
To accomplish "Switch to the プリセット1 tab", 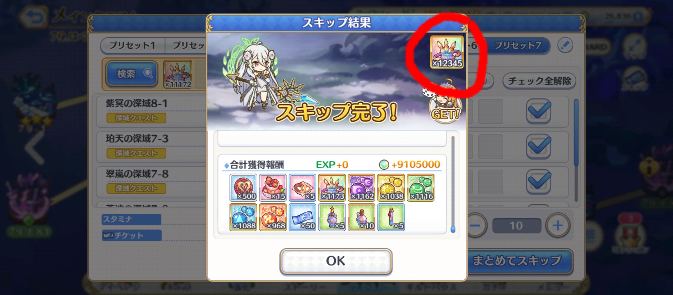I will [x=133, y=45].
